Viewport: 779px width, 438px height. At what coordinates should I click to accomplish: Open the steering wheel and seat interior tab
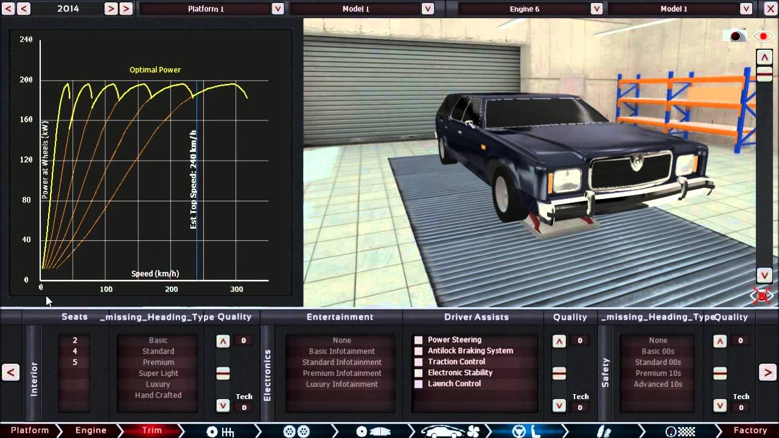pos(527,431)
